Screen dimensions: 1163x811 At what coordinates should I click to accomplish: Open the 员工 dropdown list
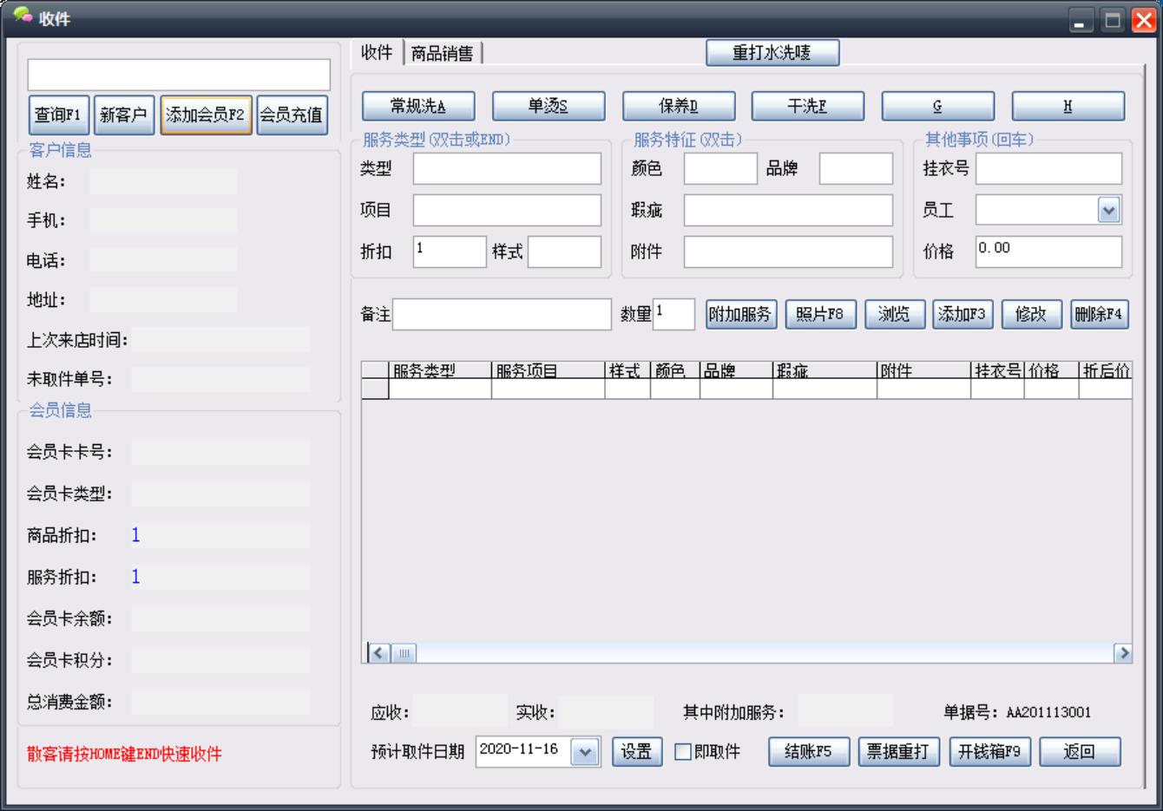[1108, 211]
